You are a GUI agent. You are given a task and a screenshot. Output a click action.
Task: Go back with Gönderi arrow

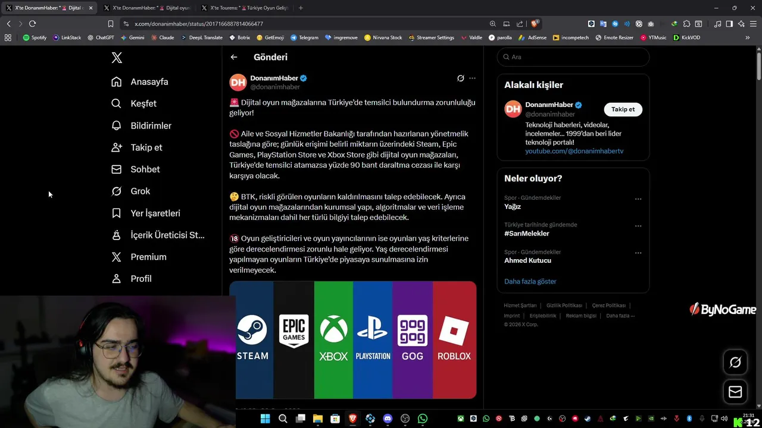pos(234,57)
